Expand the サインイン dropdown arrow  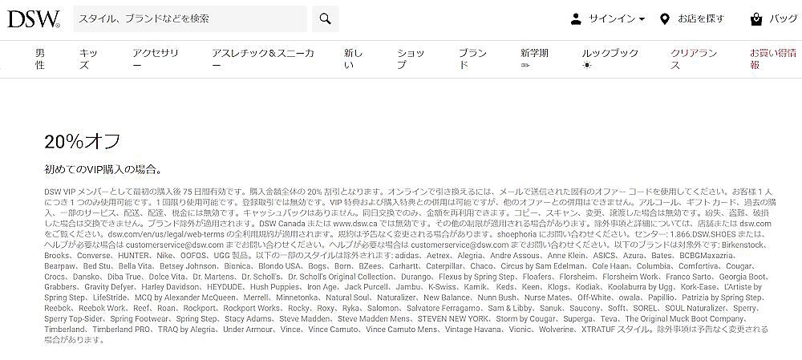[642, 19]
